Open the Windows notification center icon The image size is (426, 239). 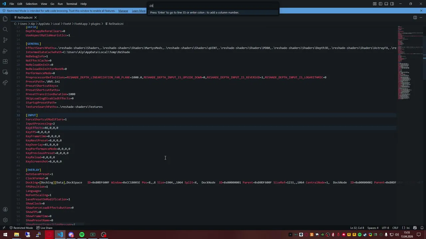click(419, 235)
